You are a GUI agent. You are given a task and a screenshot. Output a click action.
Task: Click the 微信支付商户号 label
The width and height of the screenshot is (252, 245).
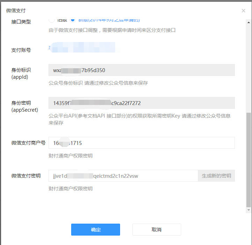click(29, 143)
